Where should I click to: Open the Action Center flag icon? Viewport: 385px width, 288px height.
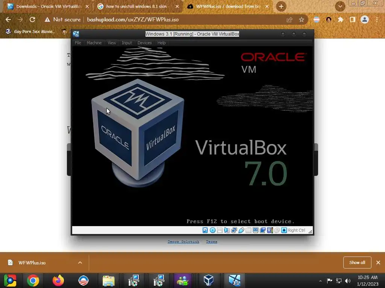(329, 280)
